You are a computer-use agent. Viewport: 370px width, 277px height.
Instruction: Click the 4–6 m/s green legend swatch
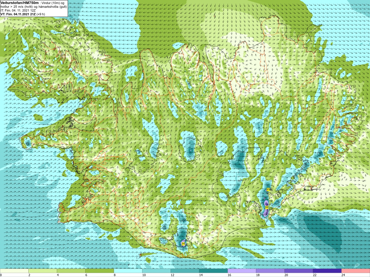pos(71,271)
